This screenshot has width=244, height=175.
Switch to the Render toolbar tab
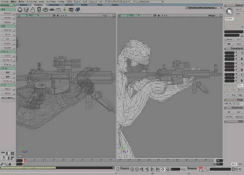84,5
